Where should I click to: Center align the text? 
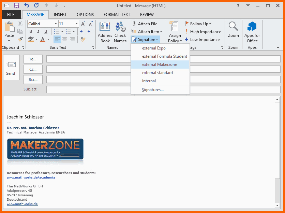pos(65,39)
